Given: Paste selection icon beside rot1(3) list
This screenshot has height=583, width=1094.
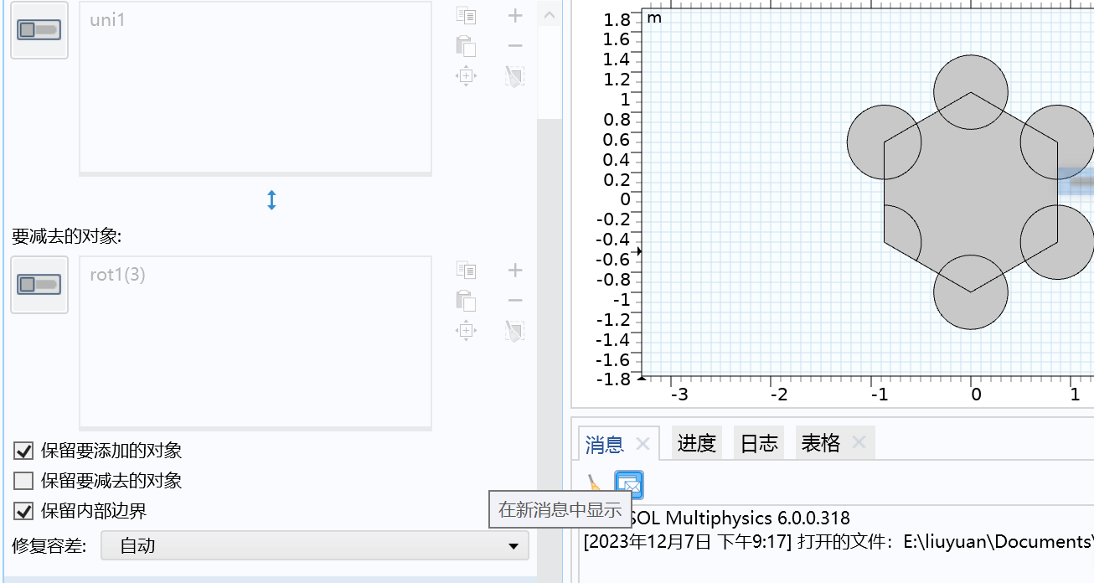Looking at the screenshot, I should tap(466, 300).
